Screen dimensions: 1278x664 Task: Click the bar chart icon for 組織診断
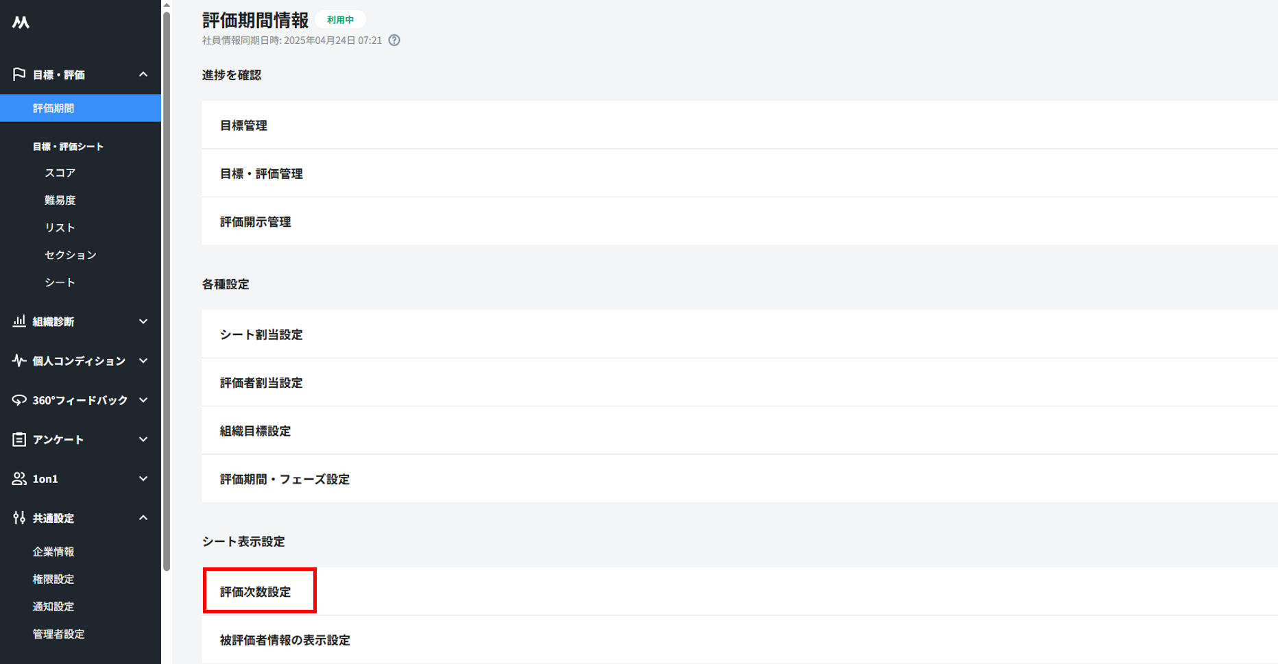click(19, 321)
